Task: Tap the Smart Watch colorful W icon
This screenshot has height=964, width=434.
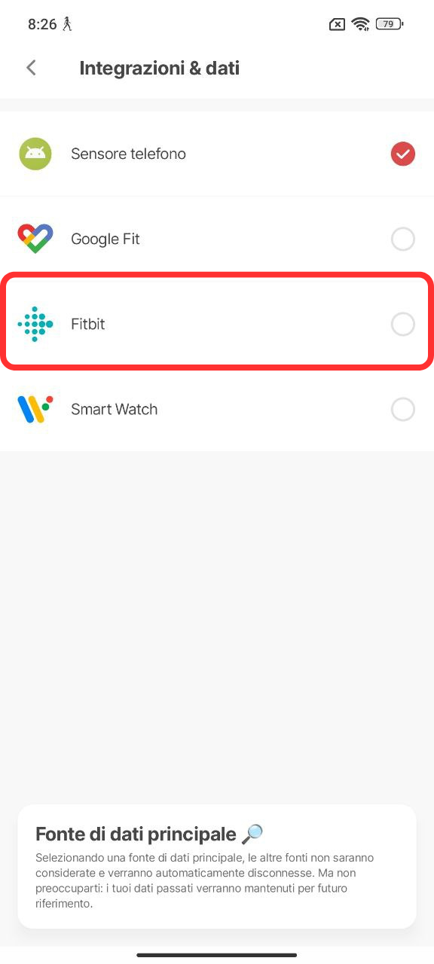Action: [x=35, y=410]
